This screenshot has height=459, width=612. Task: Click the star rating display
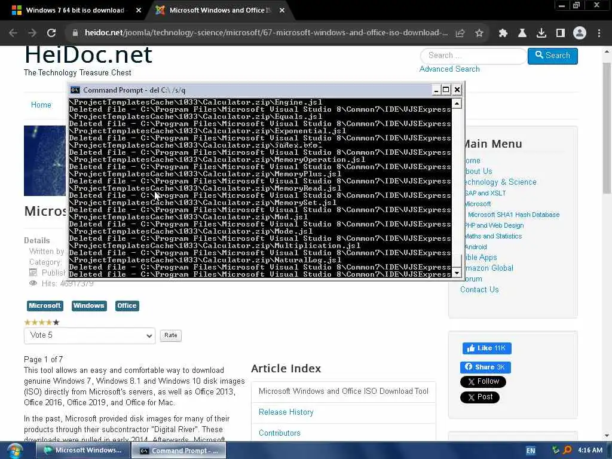coord(42,322)
